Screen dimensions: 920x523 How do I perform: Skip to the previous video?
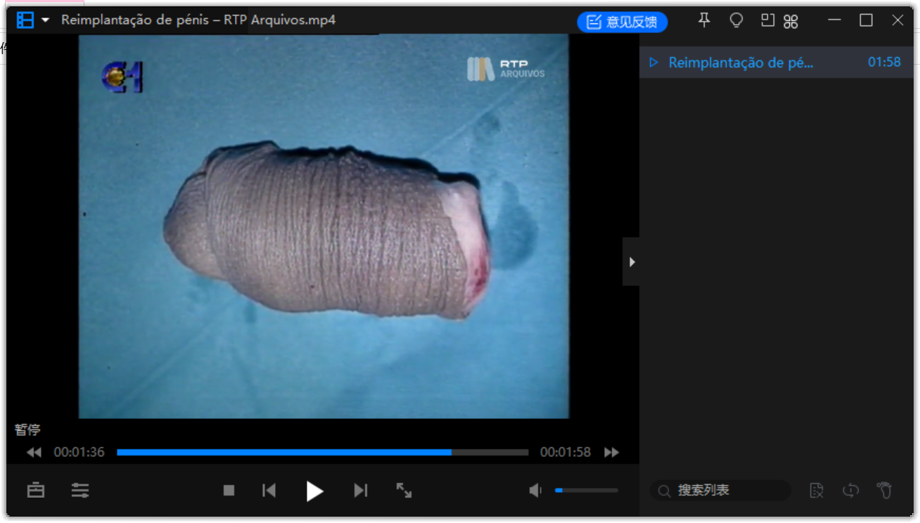(269, 491)
